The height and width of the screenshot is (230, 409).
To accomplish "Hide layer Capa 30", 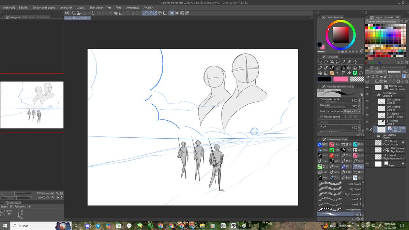I will click(x=367, y=101).
